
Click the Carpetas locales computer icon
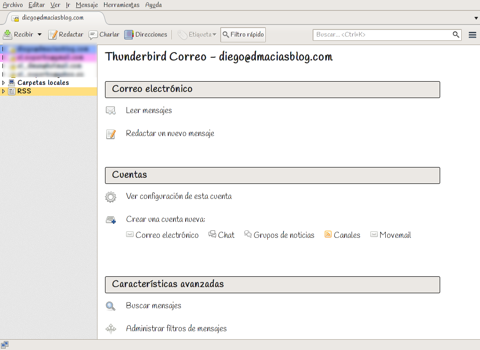12,83
